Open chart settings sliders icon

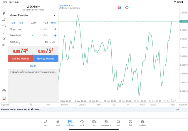pos(4,26)
